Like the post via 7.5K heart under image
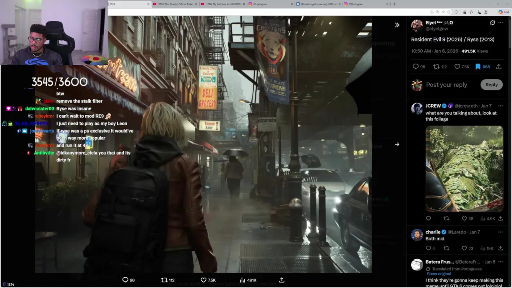 coord(208,280)
